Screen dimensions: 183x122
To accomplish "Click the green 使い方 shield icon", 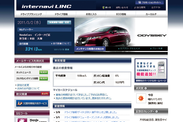I will [x=104, y=8].
